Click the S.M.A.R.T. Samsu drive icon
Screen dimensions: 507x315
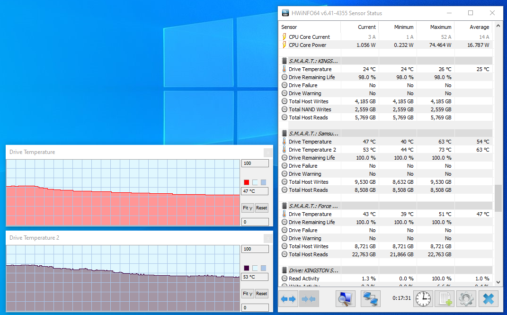click(x=284, y=133)
